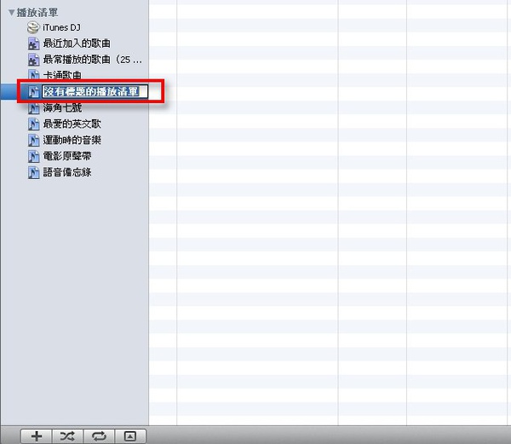Toggle shuffle playback at the bottom

pos(68,435)
